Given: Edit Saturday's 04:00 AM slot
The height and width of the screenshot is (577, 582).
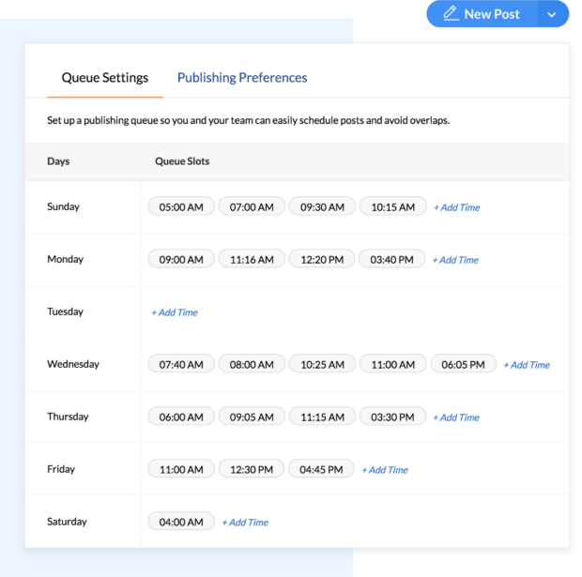Looking at the screenshot, I should [x=181, y=523].
